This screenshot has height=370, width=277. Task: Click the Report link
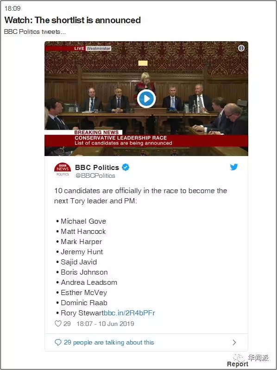238,364
